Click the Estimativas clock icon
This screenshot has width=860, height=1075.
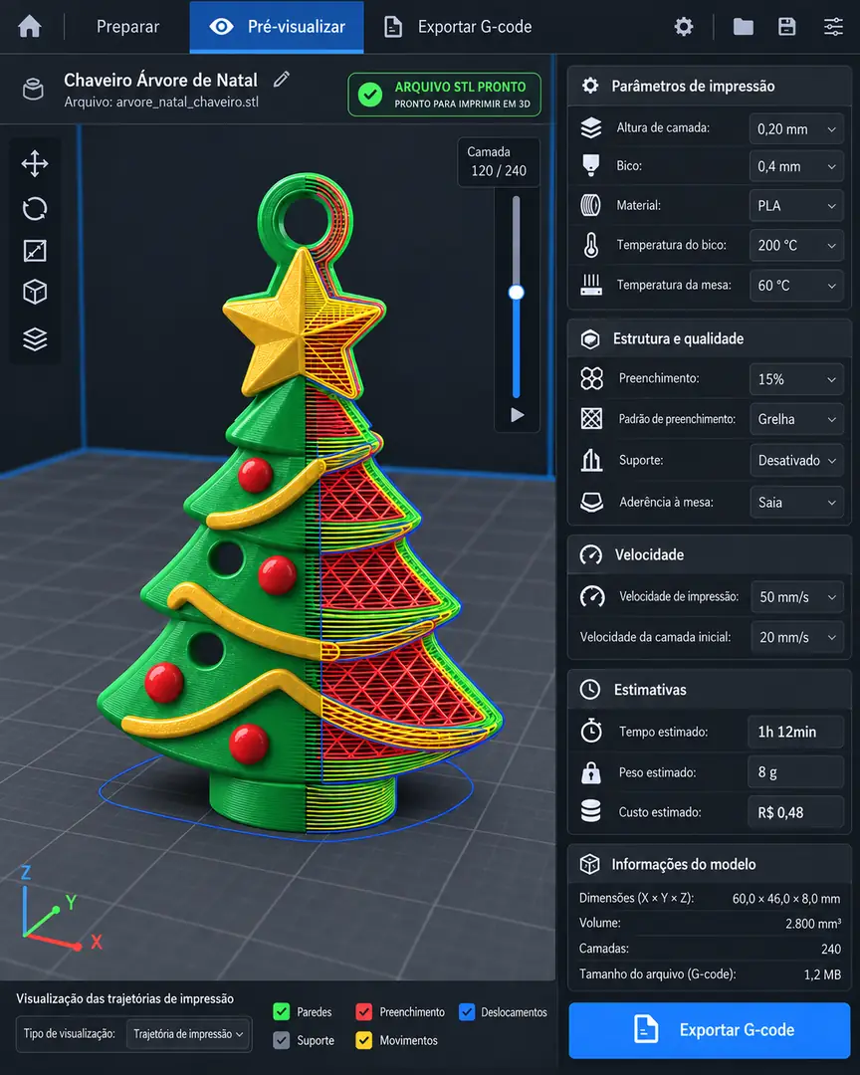(x=590, y=690)
